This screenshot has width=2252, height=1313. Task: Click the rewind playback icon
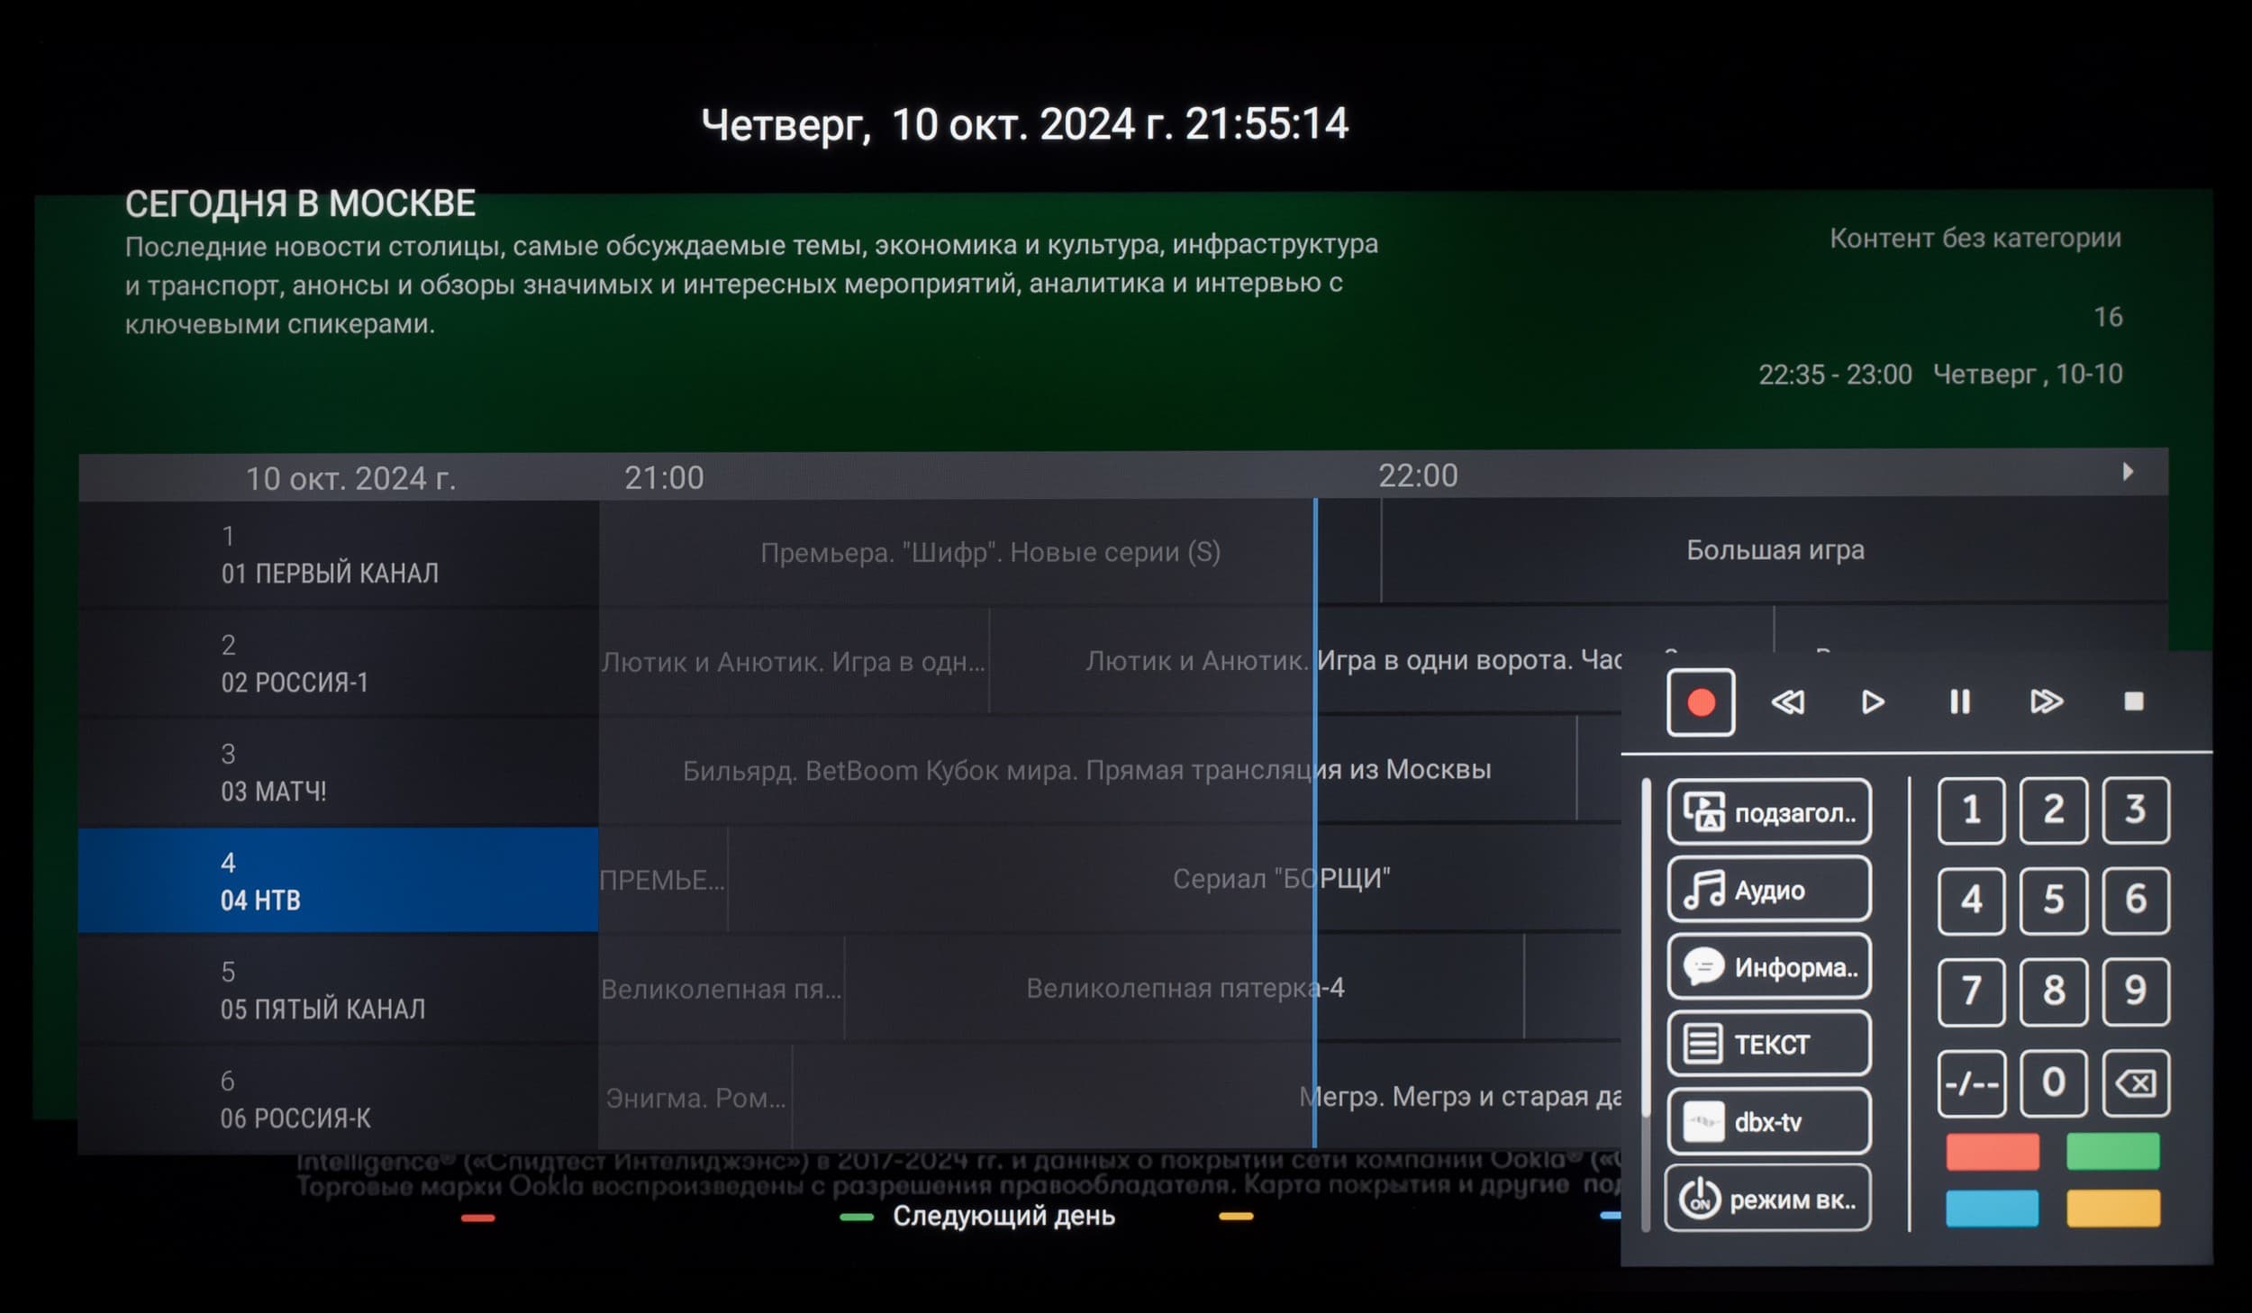coord(1787,702)
